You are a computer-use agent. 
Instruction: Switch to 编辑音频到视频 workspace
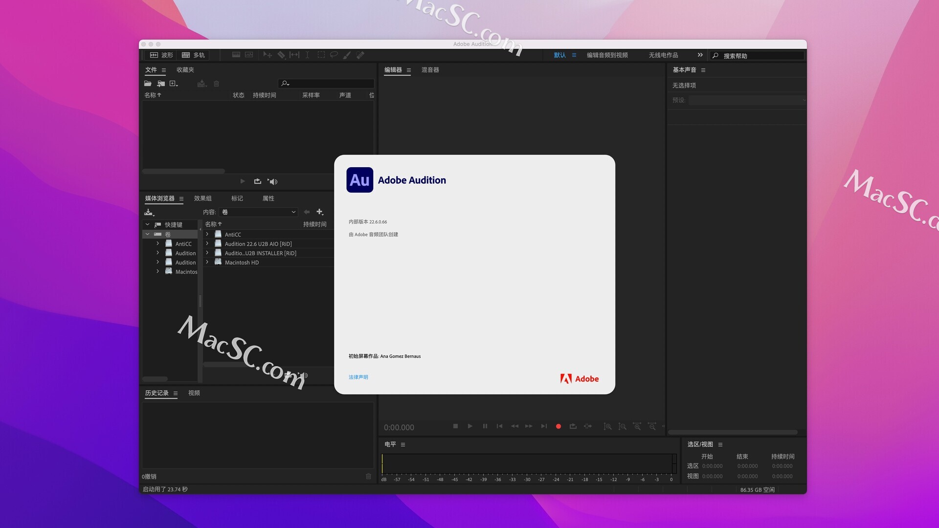click(607, 55)
